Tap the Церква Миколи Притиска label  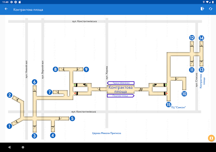[107, 133]
